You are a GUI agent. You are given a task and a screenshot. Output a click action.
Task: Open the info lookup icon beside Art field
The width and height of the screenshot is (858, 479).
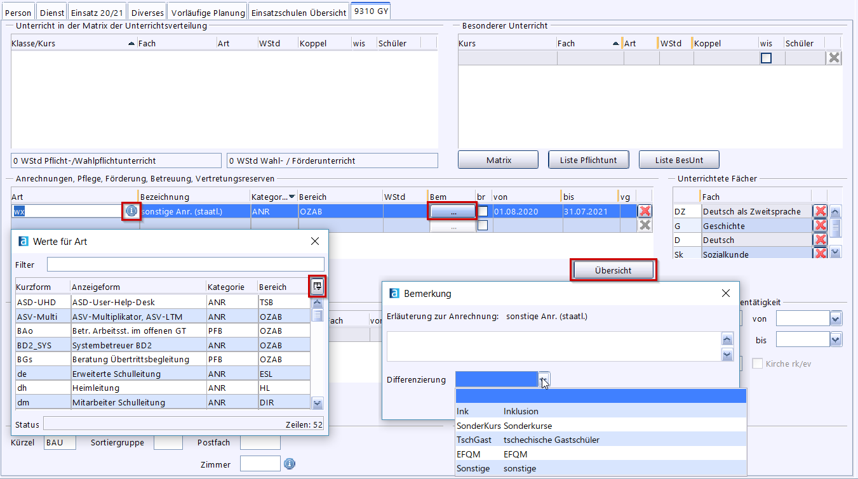pos(131,211)
